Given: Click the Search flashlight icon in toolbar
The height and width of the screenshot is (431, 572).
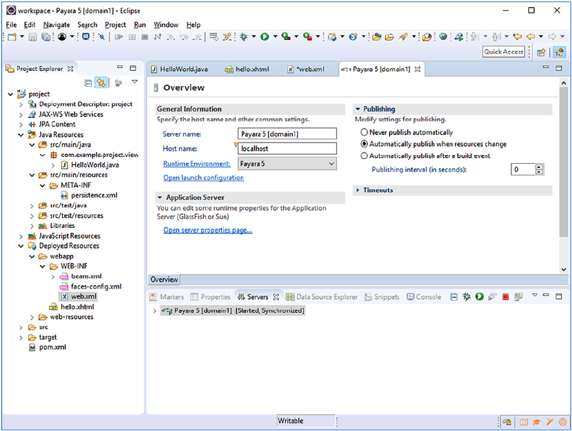Looking at the screenshot, I should (403, 36).
